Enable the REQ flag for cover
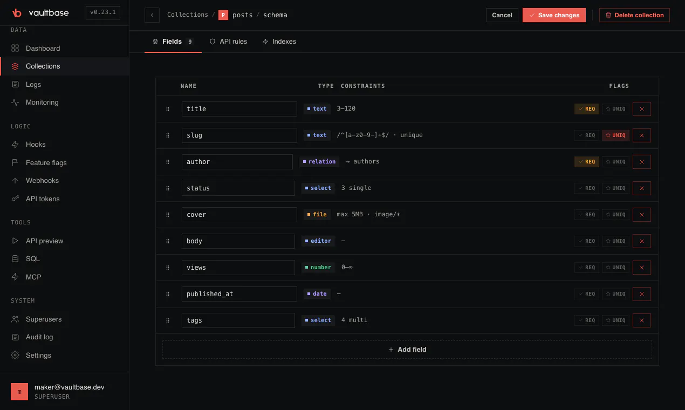685x410 pixels. tap(587, 215)
